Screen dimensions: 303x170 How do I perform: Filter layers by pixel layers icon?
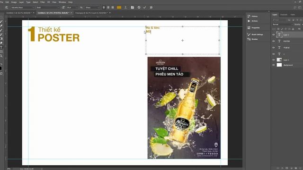(289, 20)
